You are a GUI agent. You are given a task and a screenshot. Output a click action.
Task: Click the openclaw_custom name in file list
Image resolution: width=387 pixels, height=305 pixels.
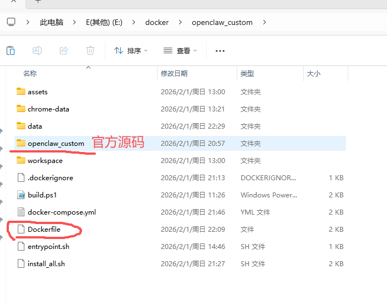click(x=56, y=144)
